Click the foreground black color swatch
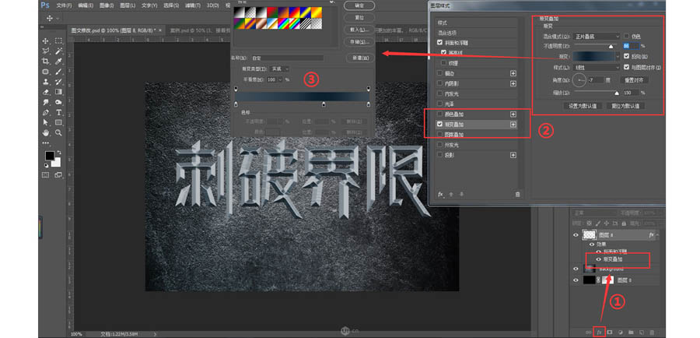This screenshot has height=338, width=700. click(49, 156)
